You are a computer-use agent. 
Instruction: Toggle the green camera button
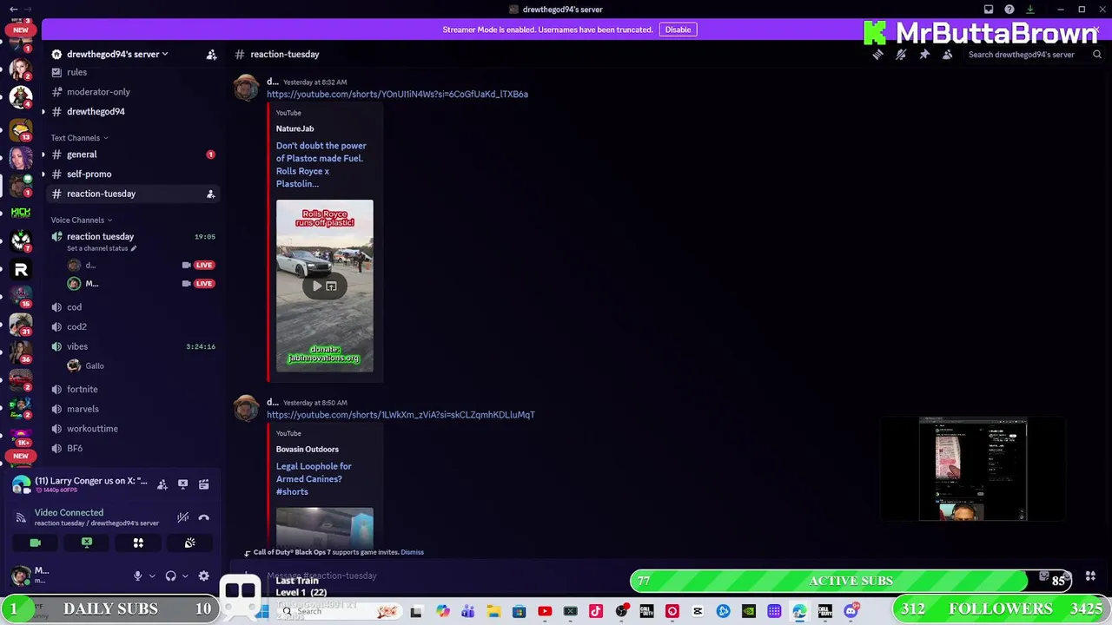click(35, 543)
